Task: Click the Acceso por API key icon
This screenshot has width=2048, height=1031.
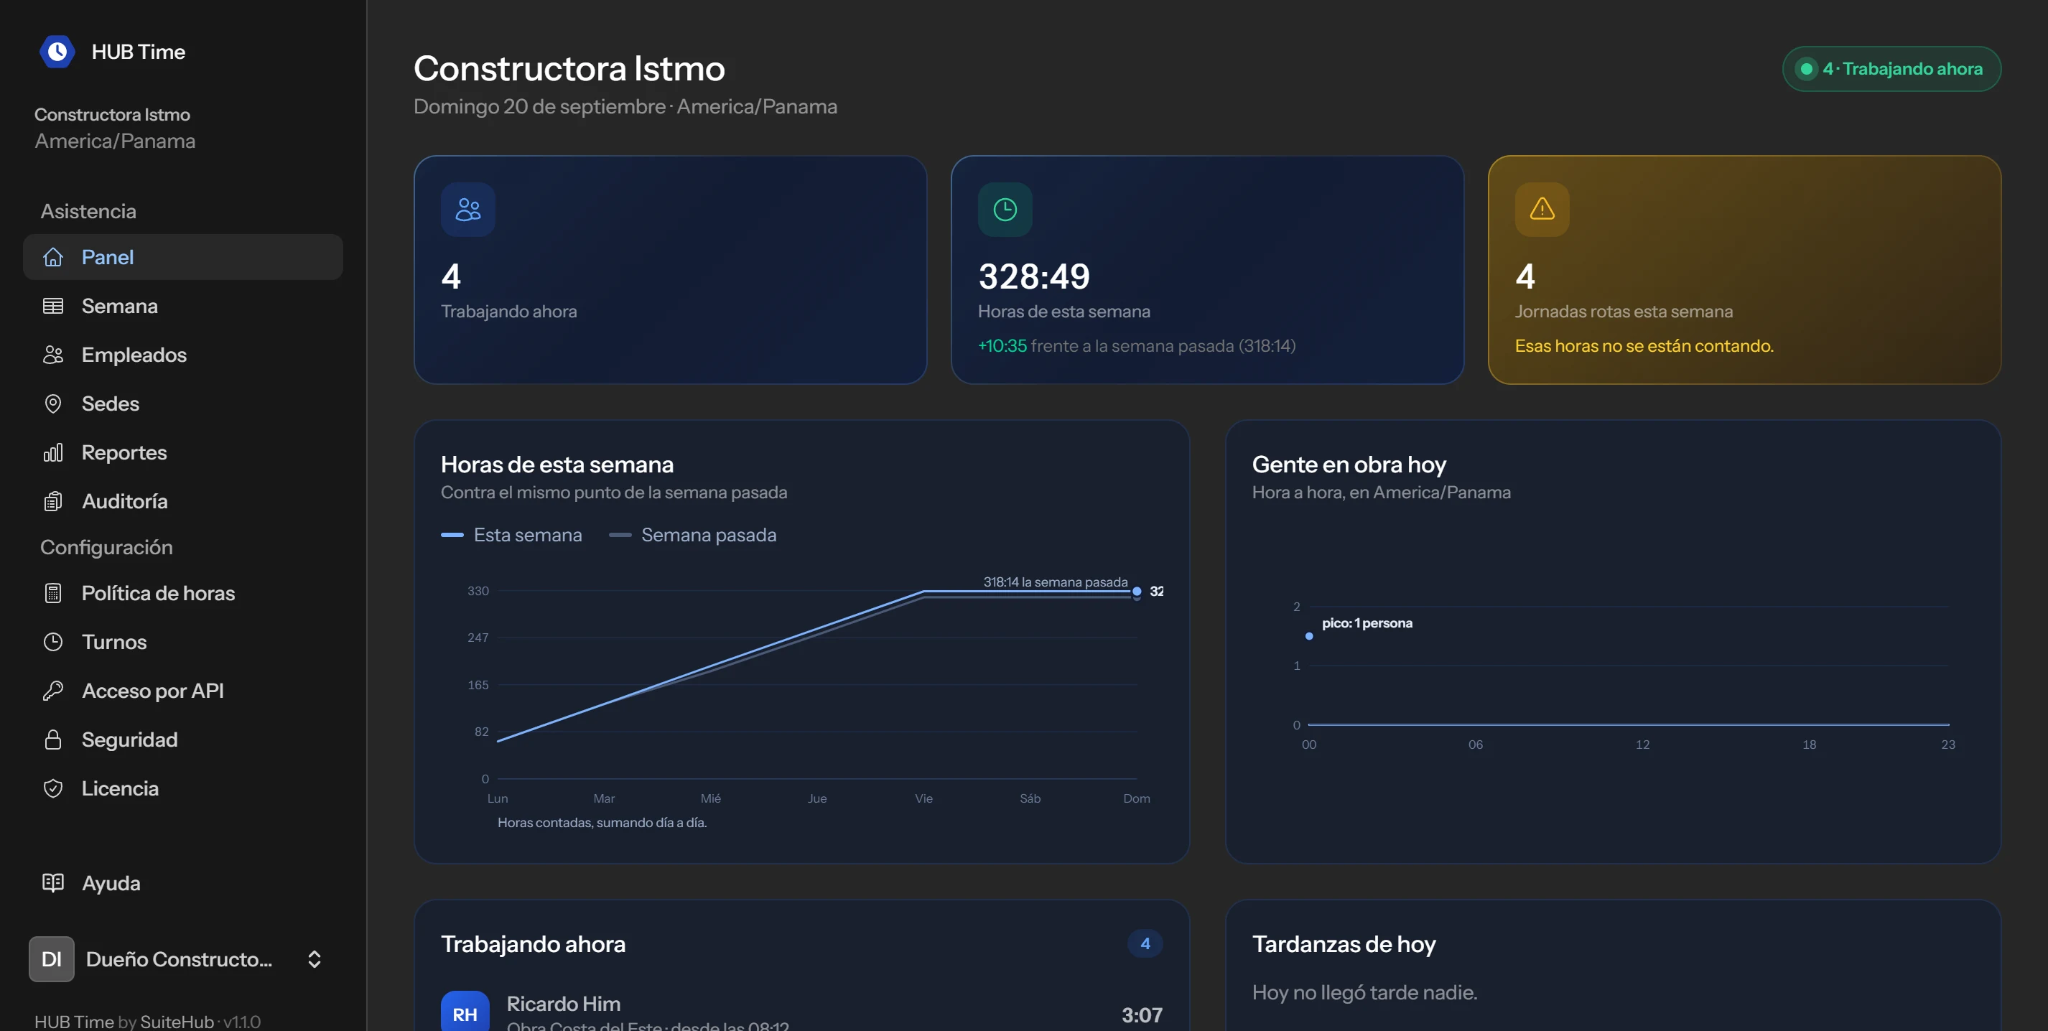Action: click(53, 691)
